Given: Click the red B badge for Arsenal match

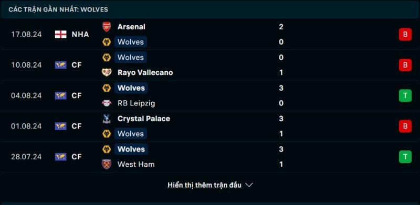Looking at the screenshot, I should (x=405, y=34).
